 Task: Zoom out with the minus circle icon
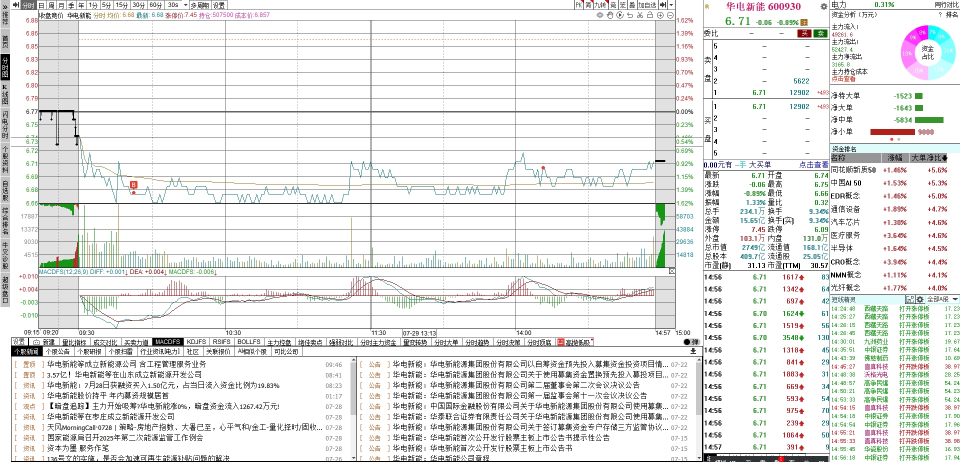(670, 15)
